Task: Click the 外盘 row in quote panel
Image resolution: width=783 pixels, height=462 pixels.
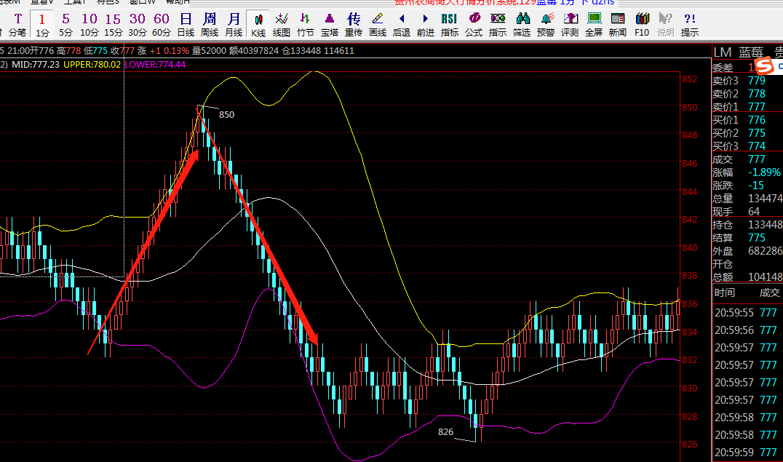Action: click(747, 251)
